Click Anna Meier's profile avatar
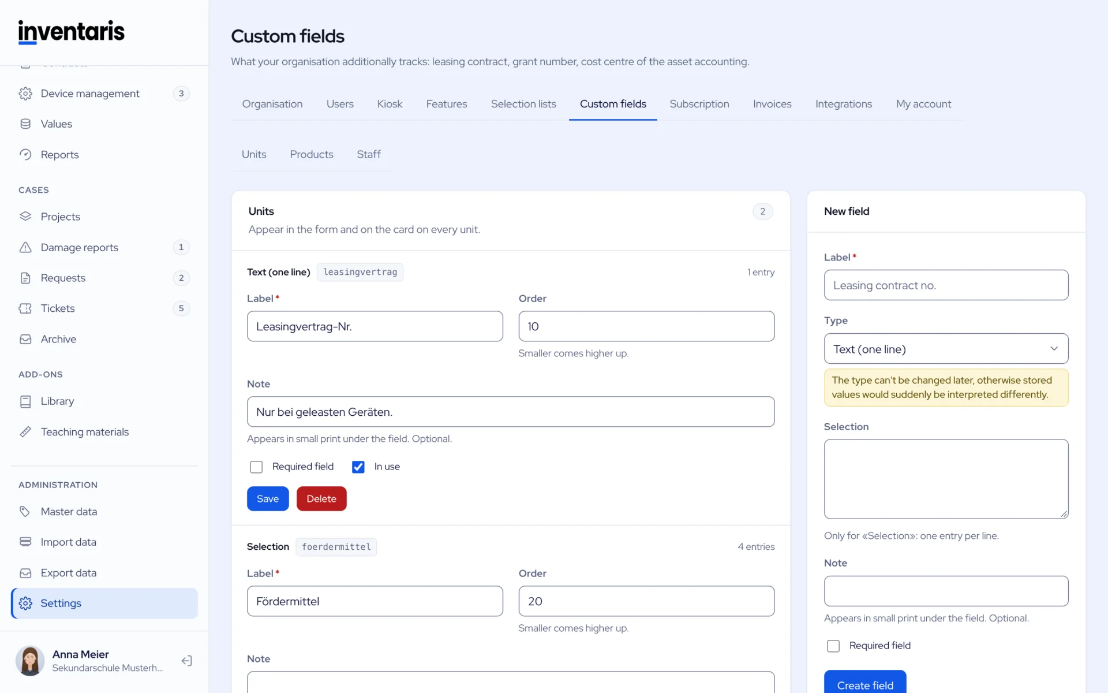 [30, 661]
